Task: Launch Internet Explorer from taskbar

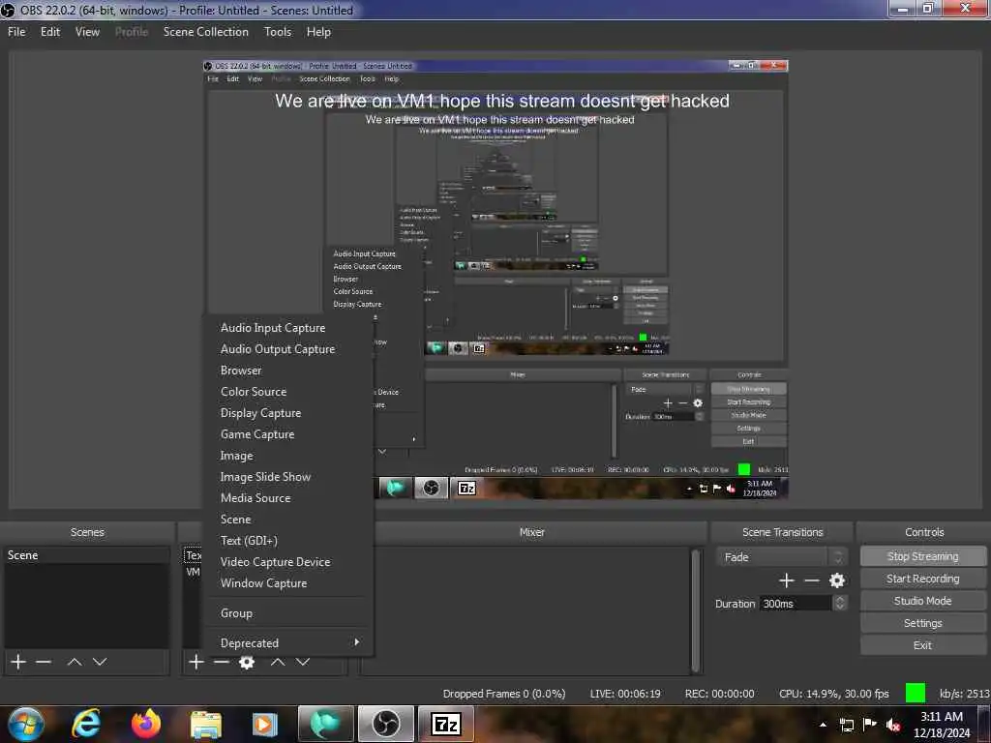Action: (x=86, y=724)
